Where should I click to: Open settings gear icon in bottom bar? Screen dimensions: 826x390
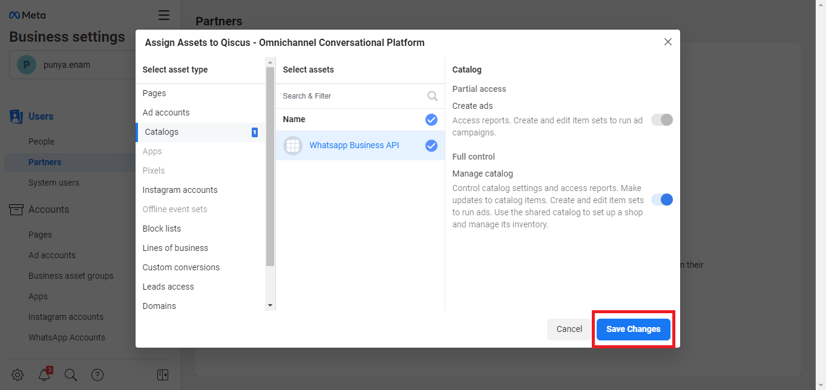18,375
